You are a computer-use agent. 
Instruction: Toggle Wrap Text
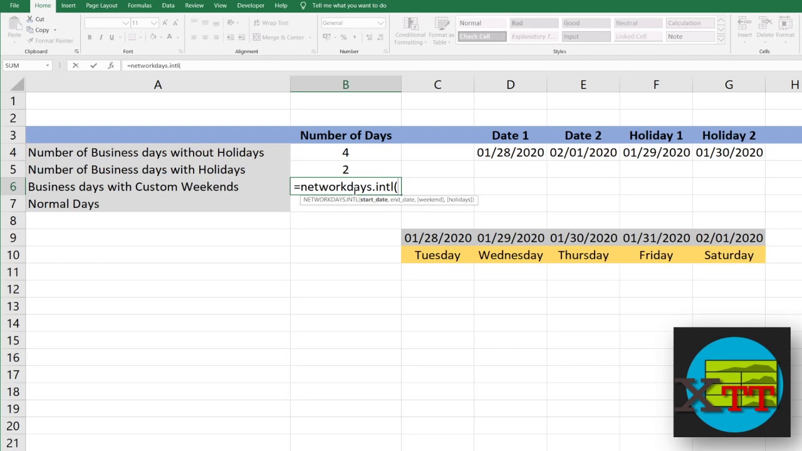271,23
